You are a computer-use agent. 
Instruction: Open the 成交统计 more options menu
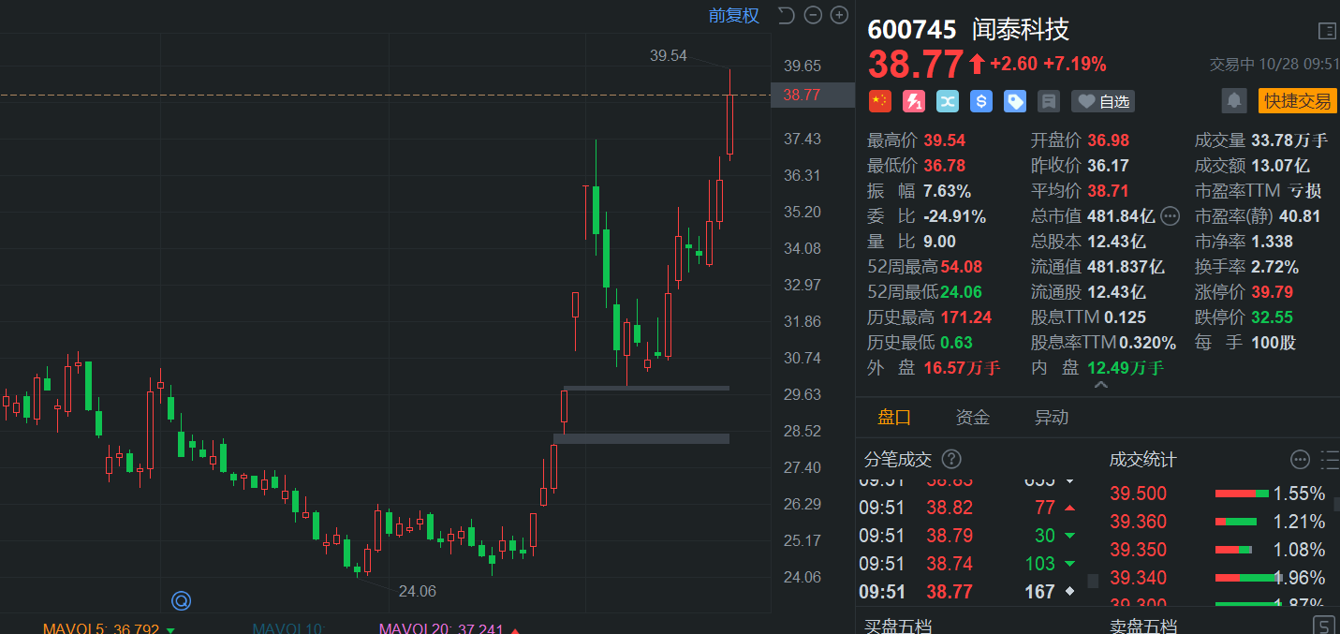tap(1299, 459)
